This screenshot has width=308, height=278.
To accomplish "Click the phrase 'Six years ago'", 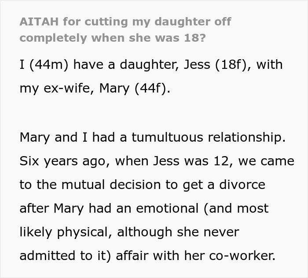I will 62,161.
